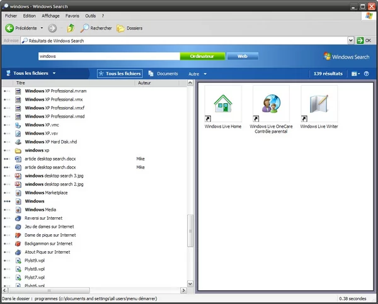Open the Edition menu
This screenshot has height=304, width=378.
(30, 16)
